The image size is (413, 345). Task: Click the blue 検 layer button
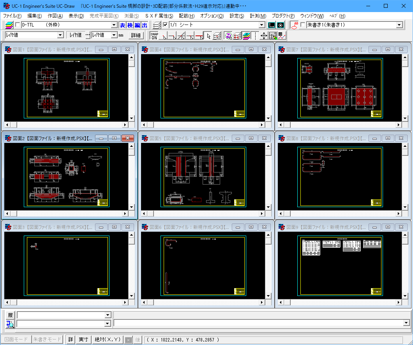coord(130,25)
